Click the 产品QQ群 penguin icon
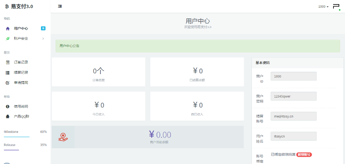Image resolution: width=345 pixels, height=164 pixels. [x=8, y=116]
